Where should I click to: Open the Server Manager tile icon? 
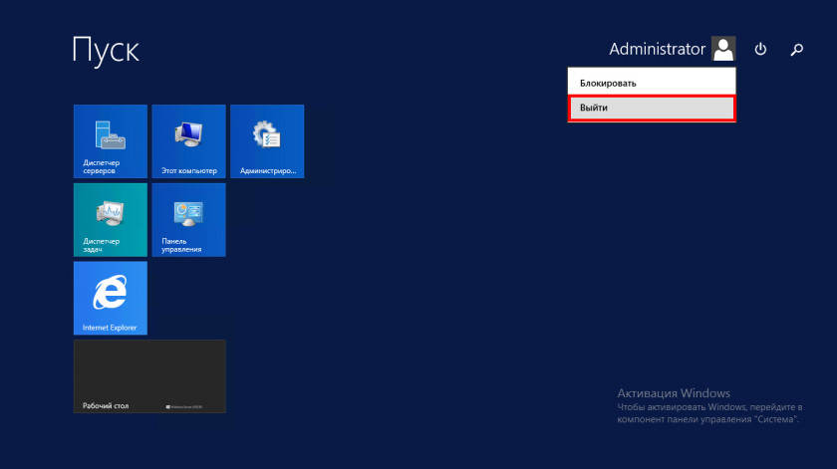pyautogui.click(x=110, y=133)
